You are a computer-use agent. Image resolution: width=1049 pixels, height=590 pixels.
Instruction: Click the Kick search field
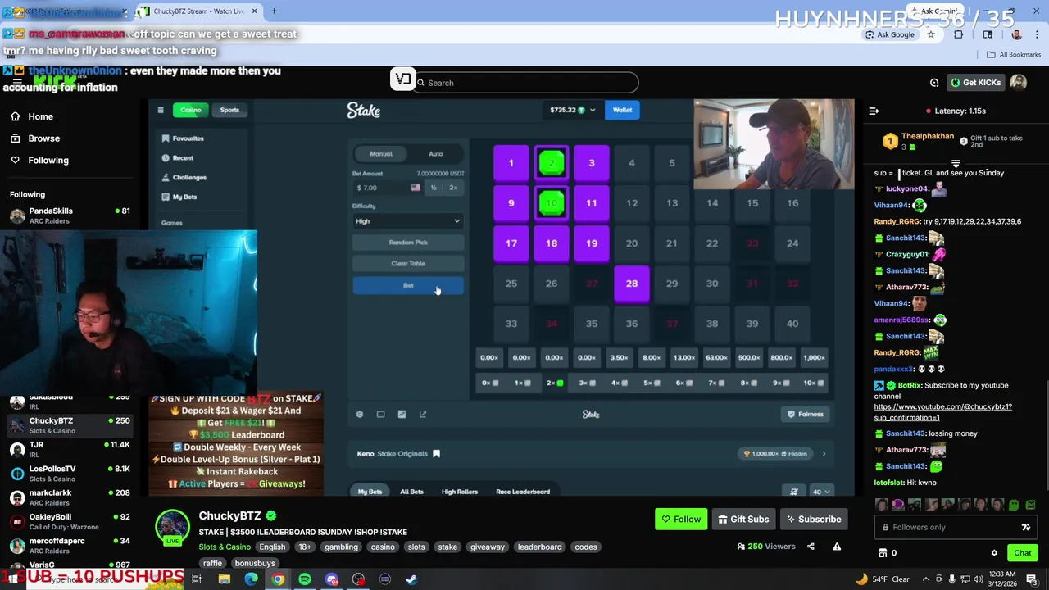pyautogui.click(x=524, y=83)
